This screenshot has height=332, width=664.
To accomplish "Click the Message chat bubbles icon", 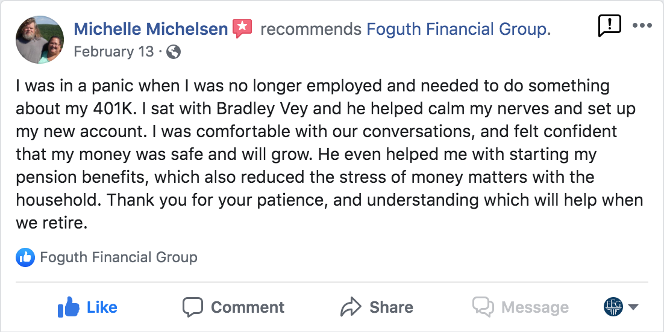I will pos(483,307).
